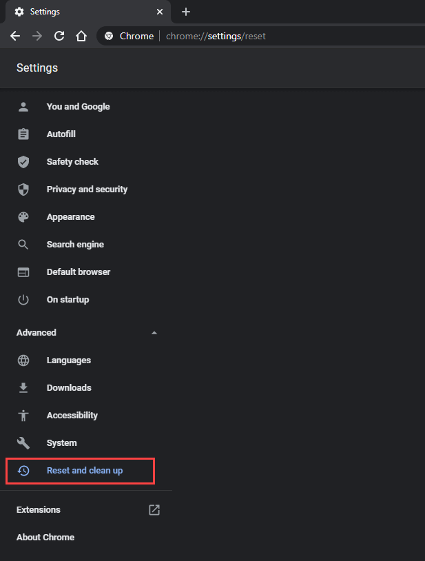Click the Extensions external link icon
This screenshot has height=561, width=425.
point(154,510)
